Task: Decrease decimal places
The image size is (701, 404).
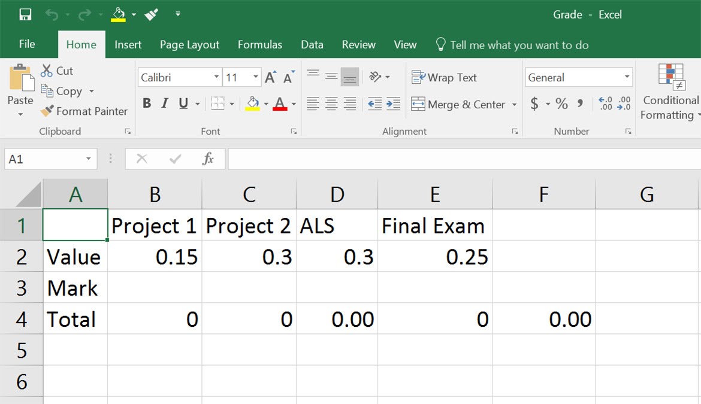Action: pos(624,104)
